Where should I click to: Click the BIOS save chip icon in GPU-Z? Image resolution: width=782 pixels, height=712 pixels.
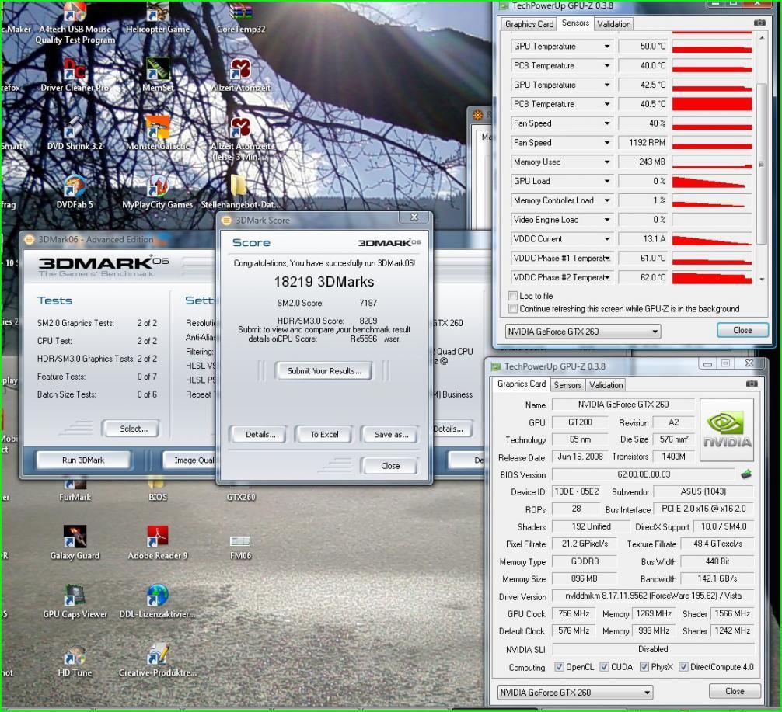[x=746, y=474]
